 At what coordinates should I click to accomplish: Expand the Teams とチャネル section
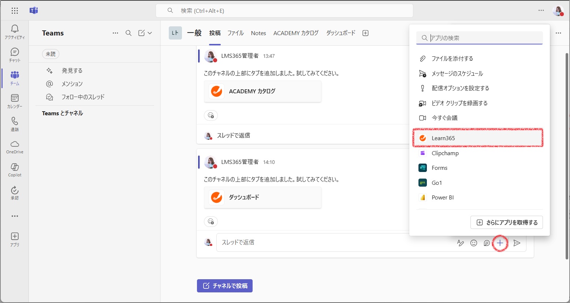pos(63,113)
